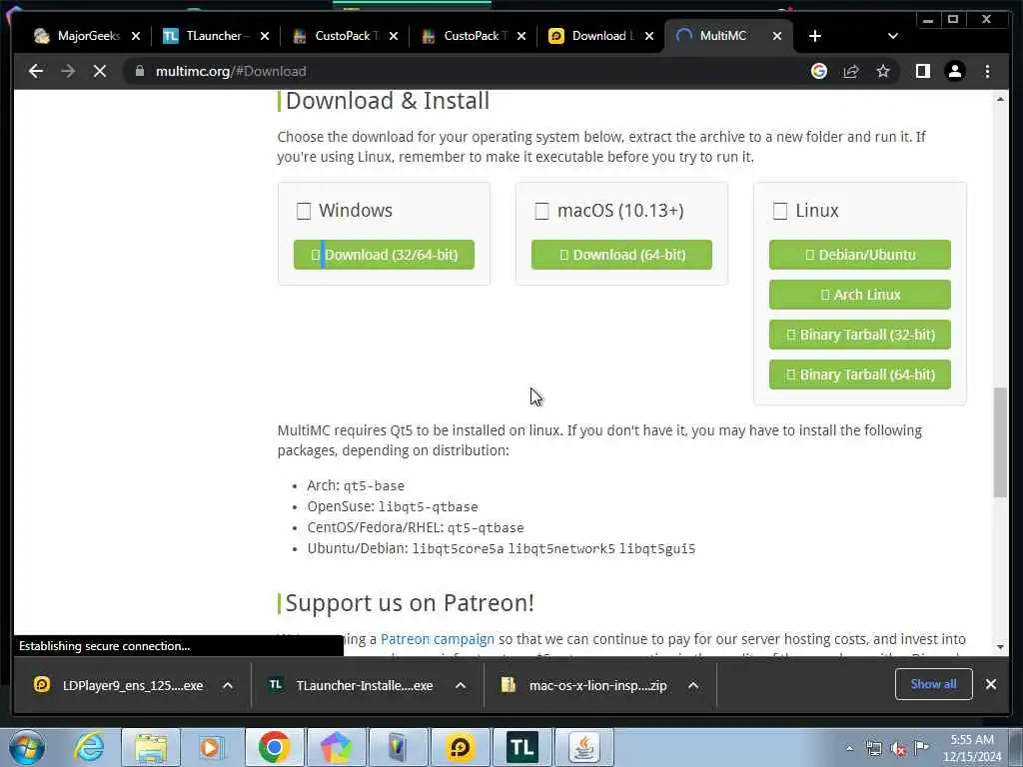The image size is (1023, 767).
Task: Click the Linux icon next to heading
Action: click(x=779, y=212)
